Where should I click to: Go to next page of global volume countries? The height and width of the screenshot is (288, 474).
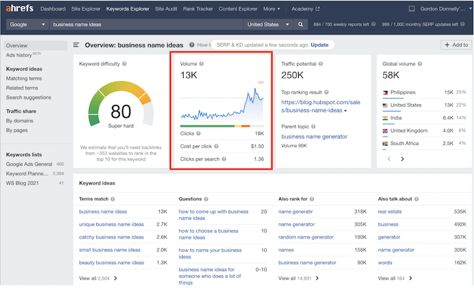pos(402,159)
